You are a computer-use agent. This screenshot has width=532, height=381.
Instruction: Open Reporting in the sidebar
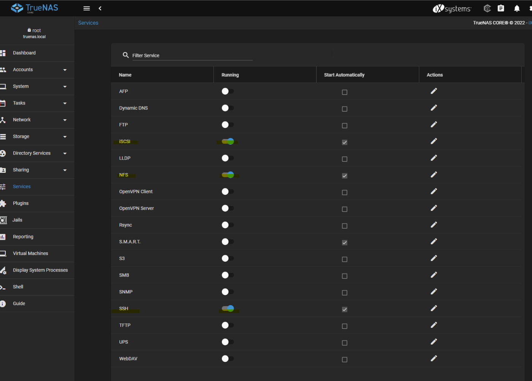tap(37, 237)
